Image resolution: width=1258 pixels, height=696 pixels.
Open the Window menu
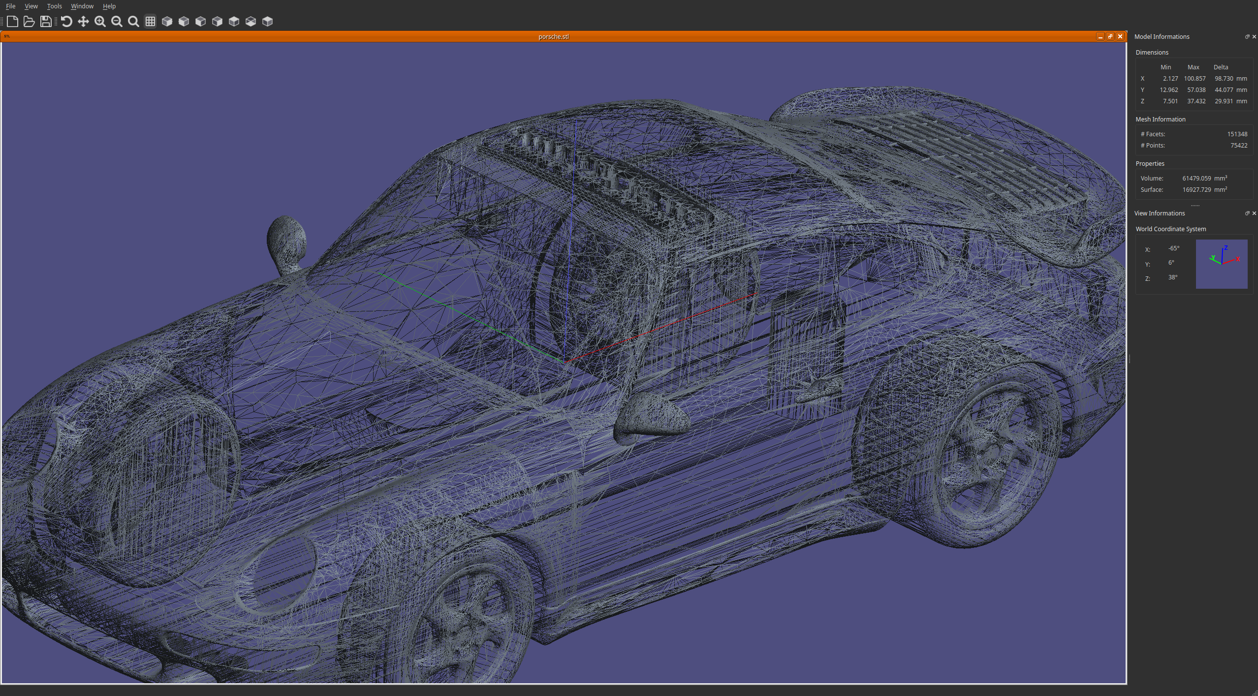(82, 6)
